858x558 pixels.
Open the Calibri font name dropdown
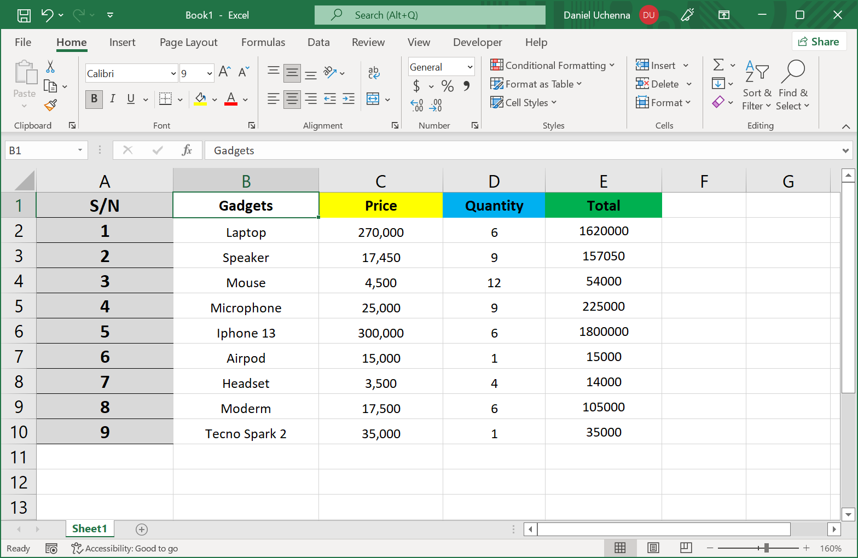point(173,73)
